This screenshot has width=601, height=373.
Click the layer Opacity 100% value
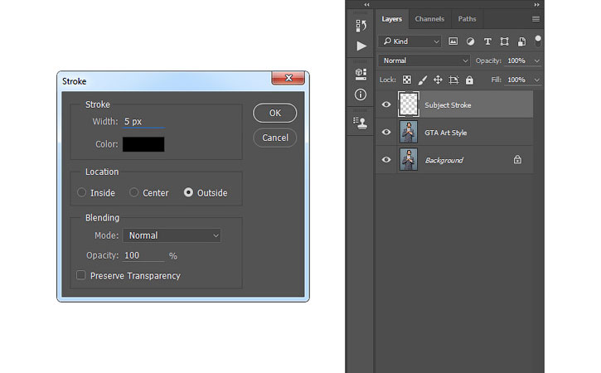coord(516,61)
